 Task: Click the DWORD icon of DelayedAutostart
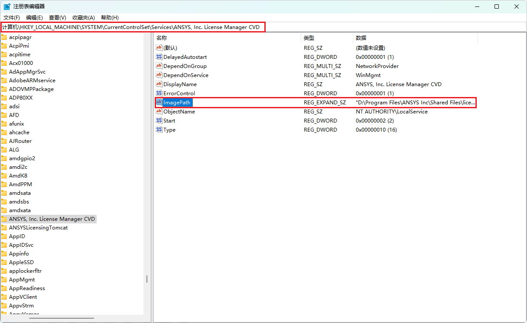point(159,57)
